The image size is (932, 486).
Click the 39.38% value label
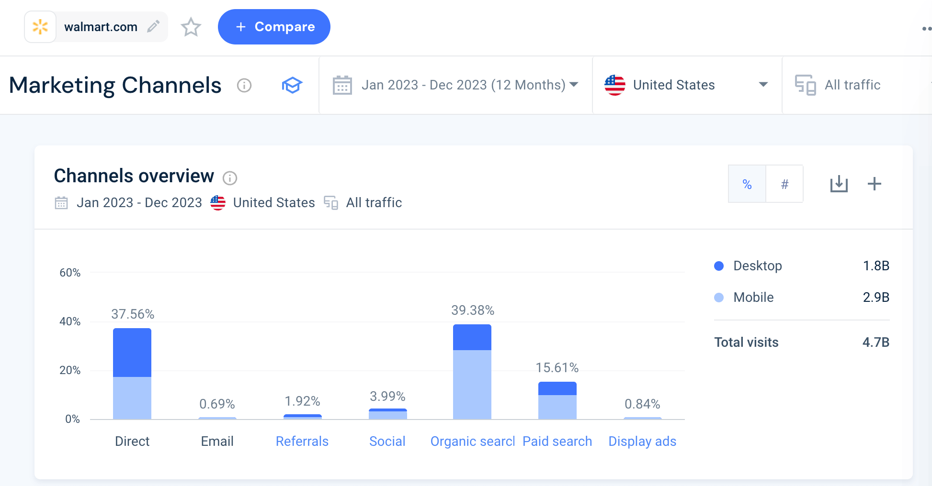point(473,310)
